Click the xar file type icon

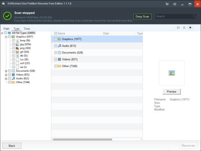coord(17,67)
